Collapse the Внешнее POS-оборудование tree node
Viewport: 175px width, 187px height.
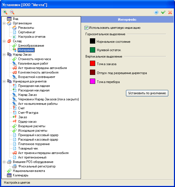pyautogui.click(x=4, y=162)
